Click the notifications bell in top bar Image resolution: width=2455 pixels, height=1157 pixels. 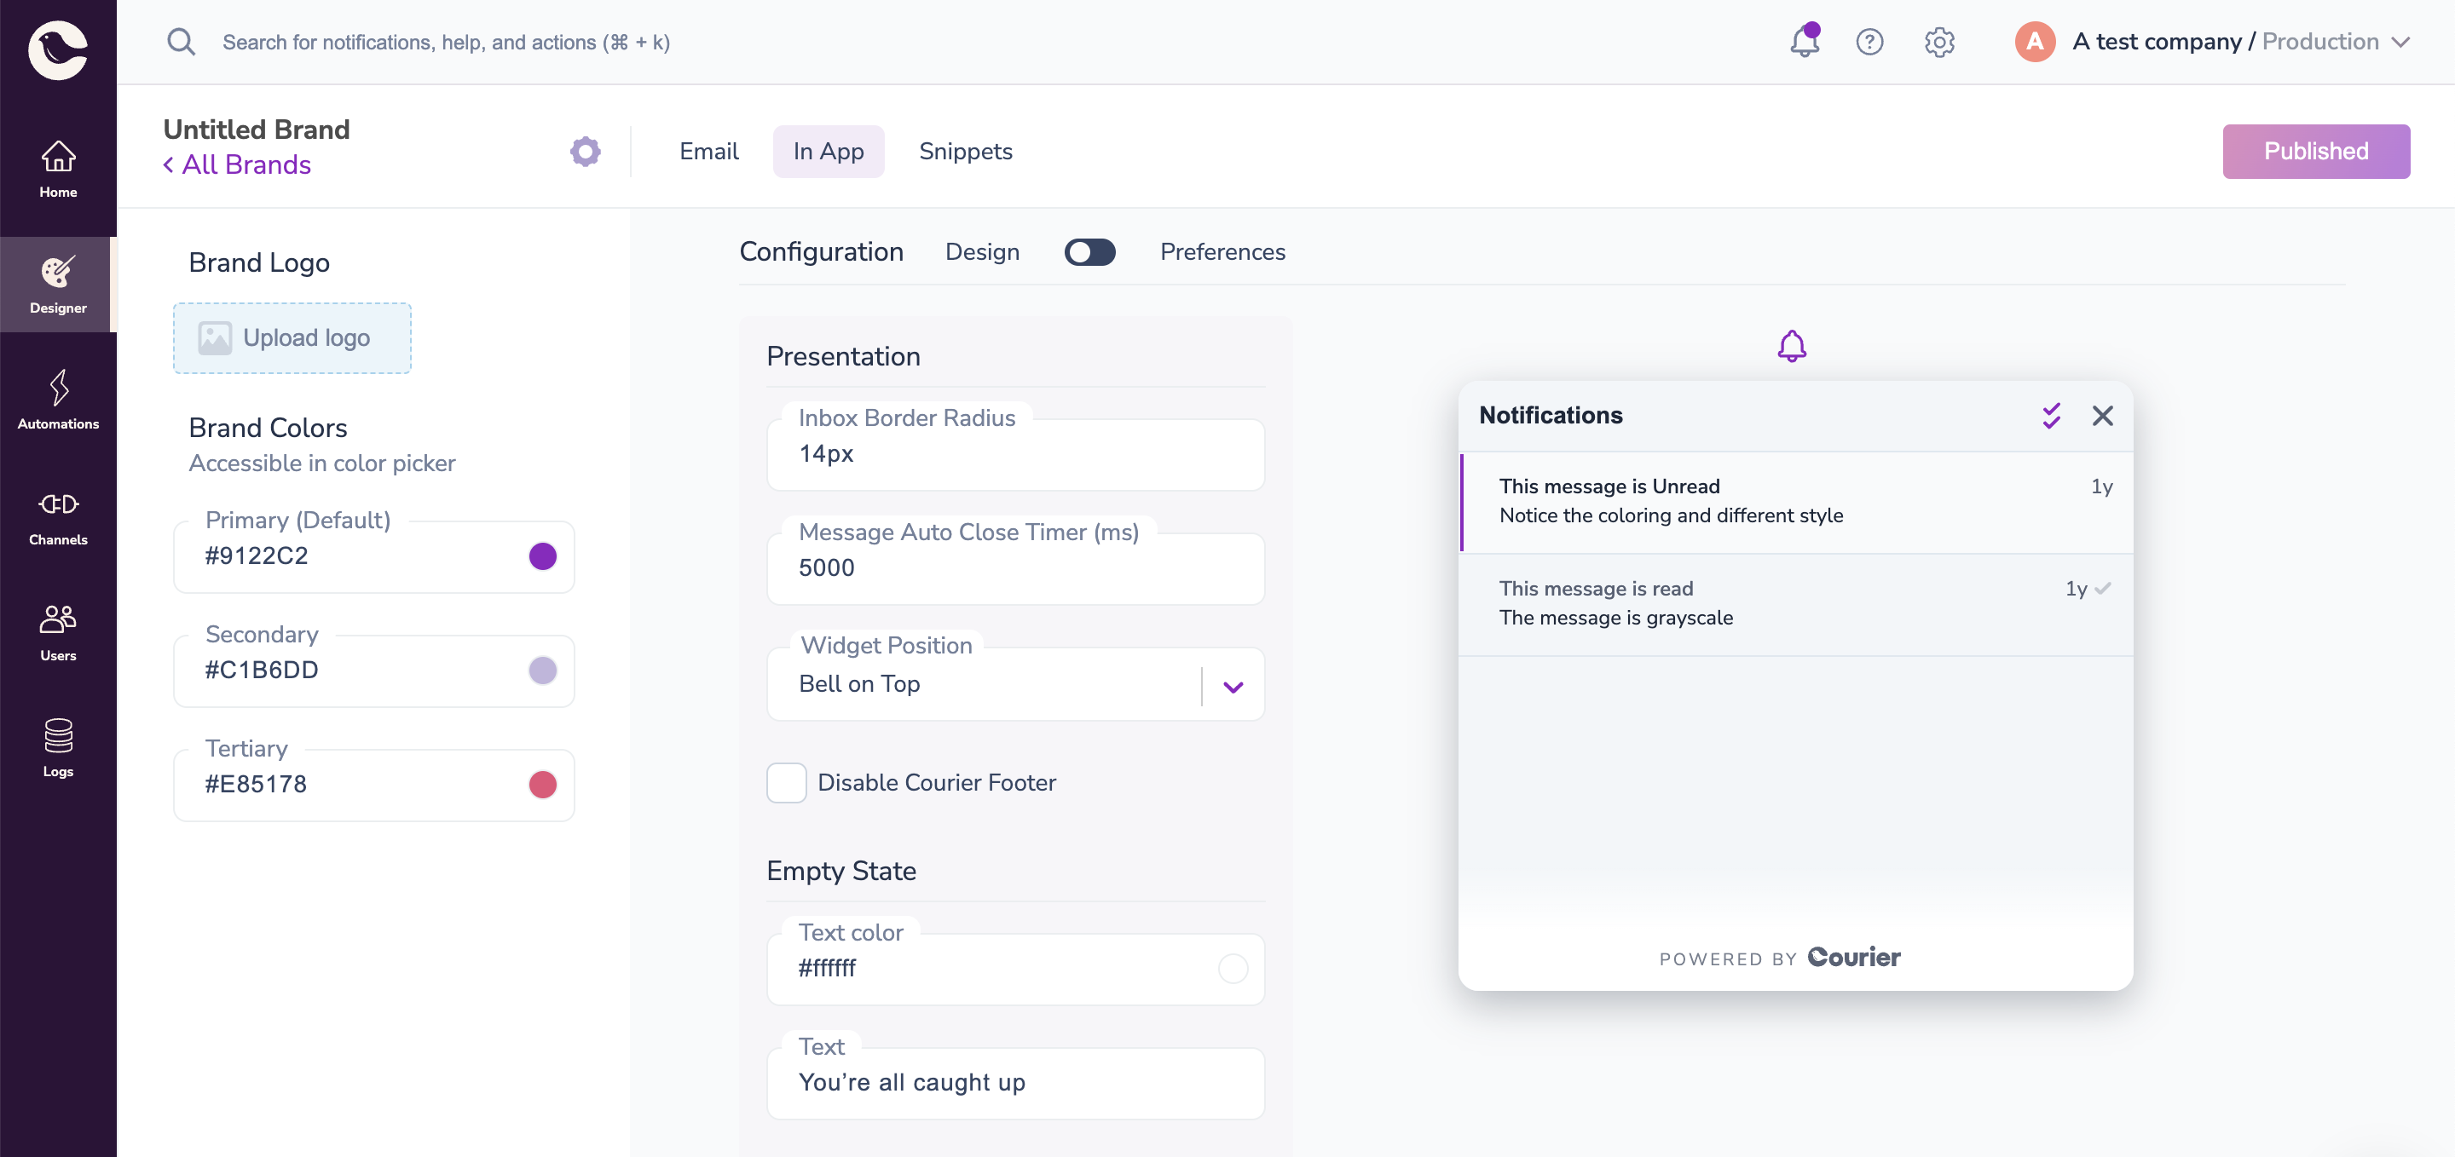point(1804,42)
